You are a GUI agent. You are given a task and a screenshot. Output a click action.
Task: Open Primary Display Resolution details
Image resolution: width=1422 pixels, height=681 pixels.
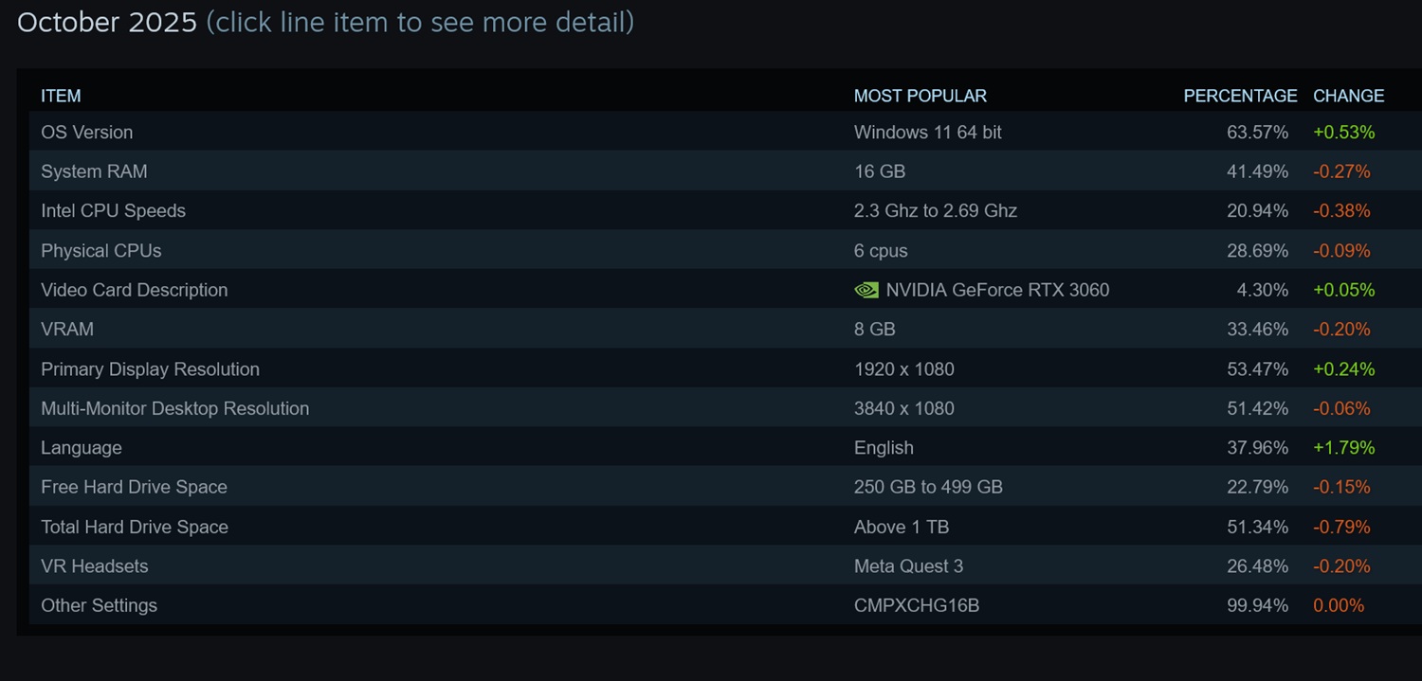(150, 369)
